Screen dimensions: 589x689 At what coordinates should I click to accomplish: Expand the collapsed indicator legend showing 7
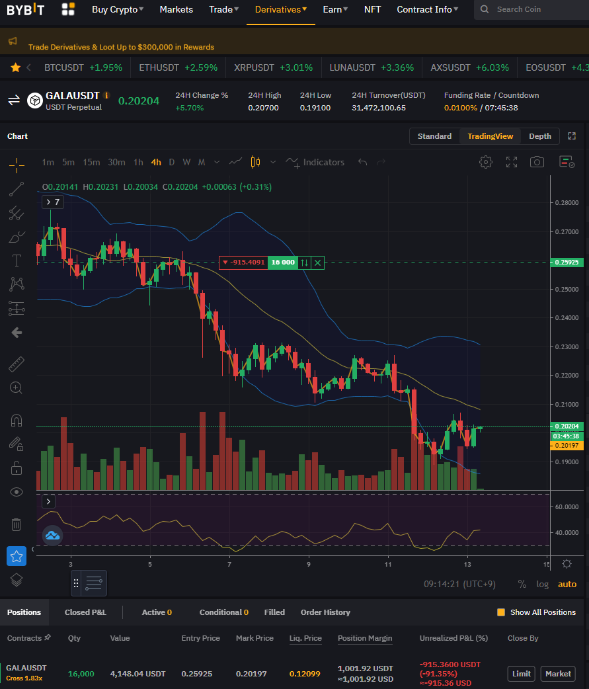[53, 202]
